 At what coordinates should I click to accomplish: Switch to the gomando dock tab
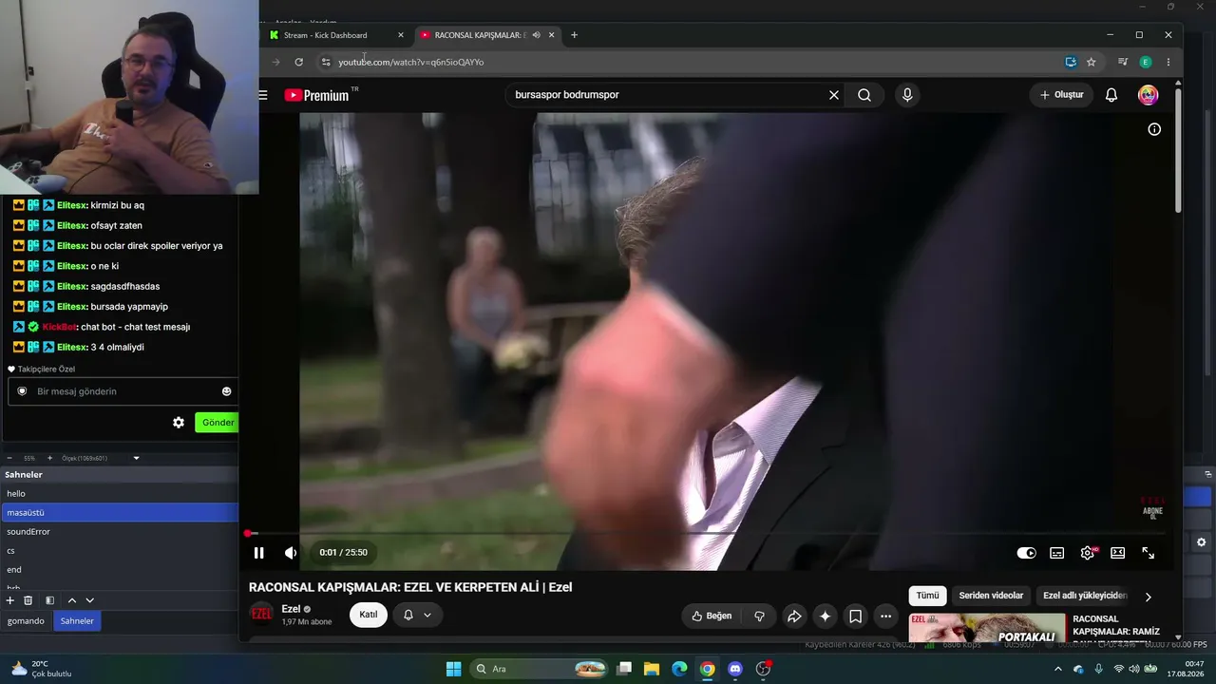tap(26, 620)
